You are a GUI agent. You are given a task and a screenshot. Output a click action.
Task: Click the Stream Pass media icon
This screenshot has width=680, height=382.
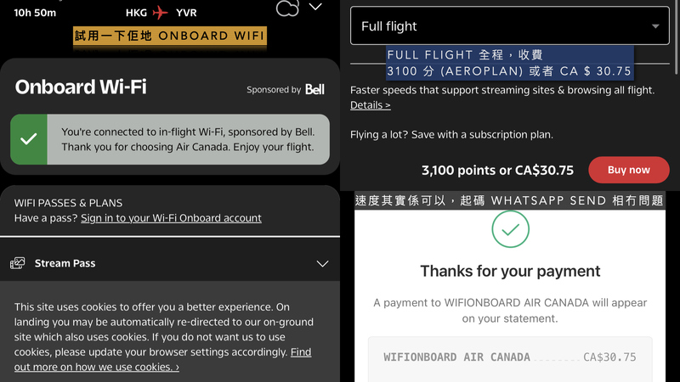point(18,263)
